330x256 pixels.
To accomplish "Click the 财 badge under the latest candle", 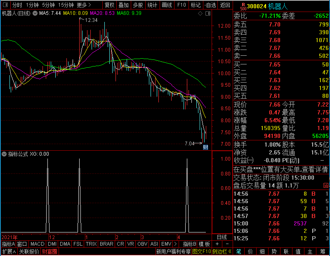I will click(205, 147).
